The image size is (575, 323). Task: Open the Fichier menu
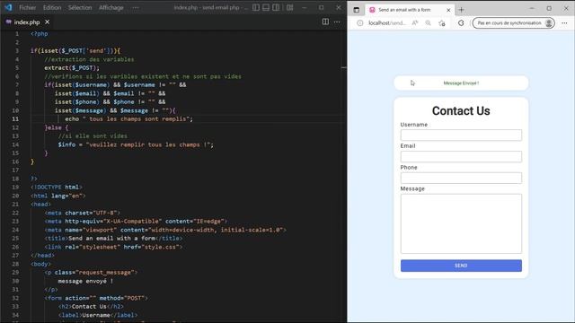tap(28, 7)
